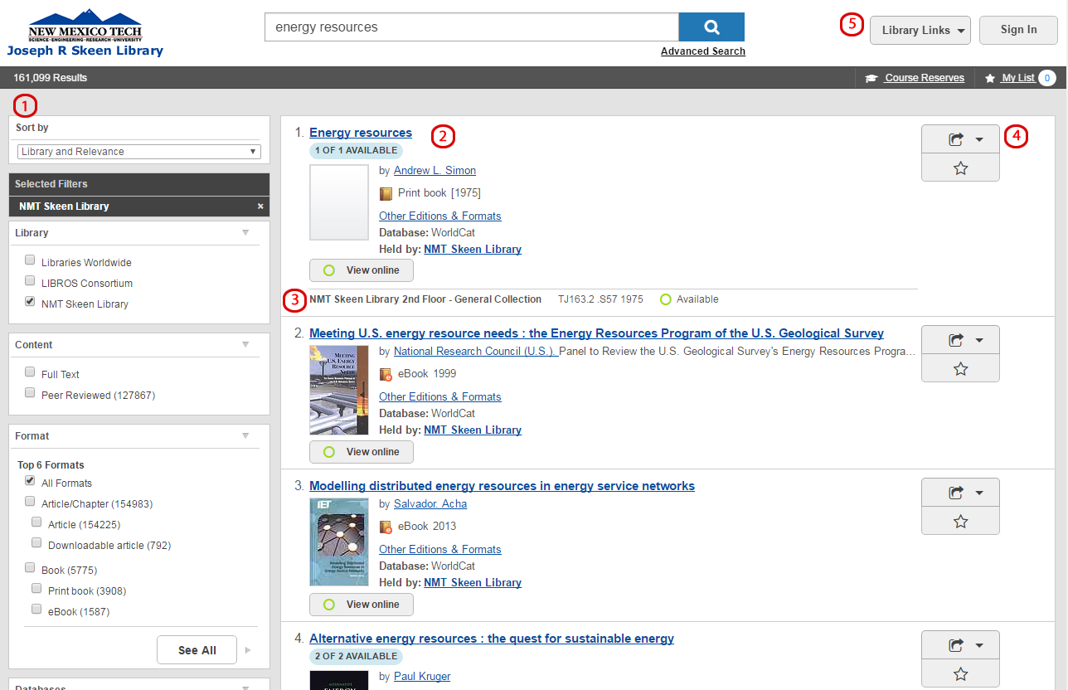This screenshot has width=1068, height=690.
Task: Star the 'Meeting U.S. energy resource needs' result
Action: [x=960, y=369]
